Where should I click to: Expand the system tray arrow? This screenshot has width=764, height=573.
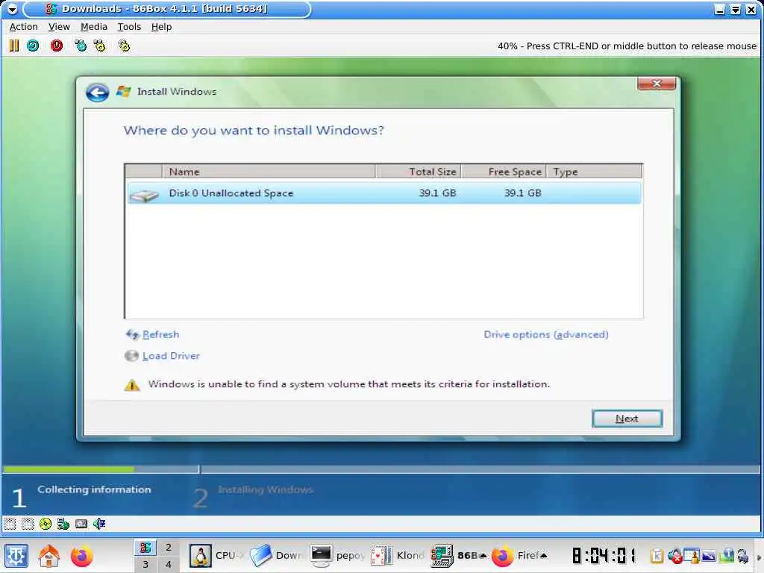pyautogui.click(x=758, y=557)
